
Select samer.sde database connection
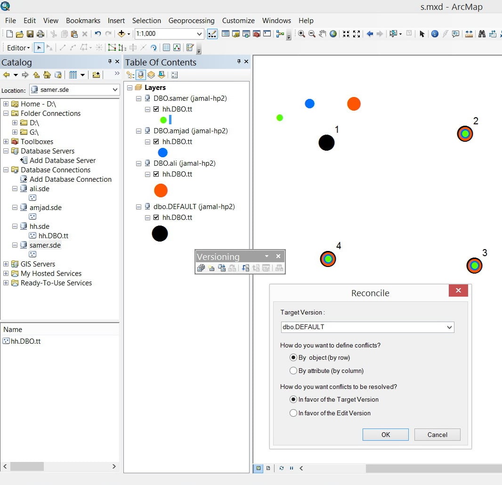click(x=40, y=245)
